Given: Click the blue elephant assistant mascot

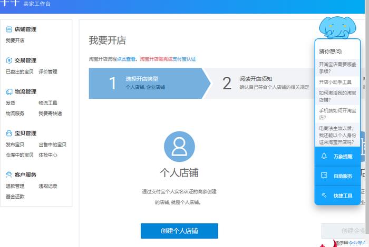Looking at the screenshot, I should (337, 27).
